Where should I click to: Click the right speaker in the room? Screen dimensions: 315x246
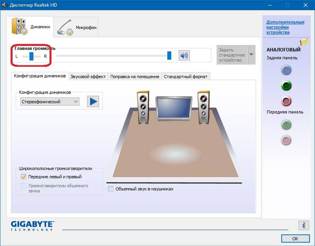[x=204, y=107]
